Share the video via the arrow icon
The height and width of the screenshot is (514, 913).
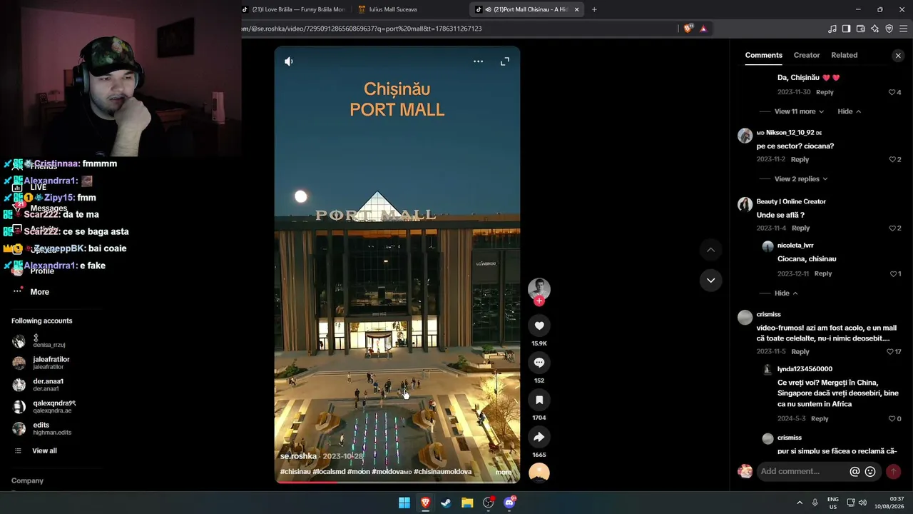(x=539, y=437)
